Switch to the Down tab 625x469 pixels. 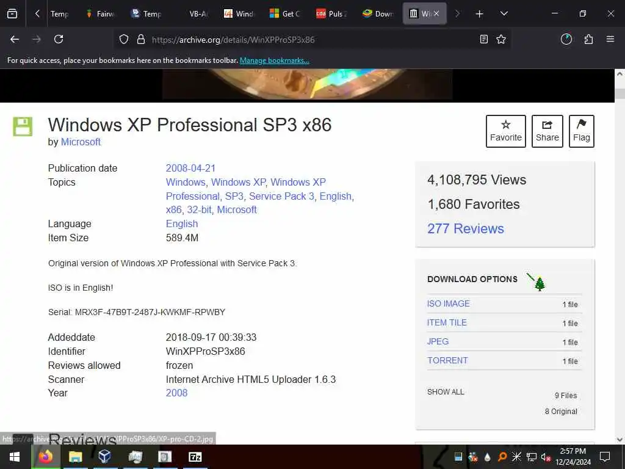pos(378,14)
